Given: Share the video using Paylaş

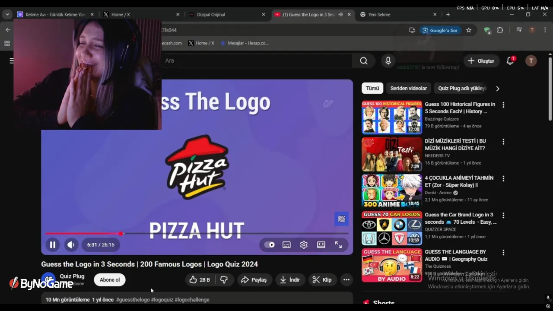Looking at the screenshot, I should click(254, 280).
